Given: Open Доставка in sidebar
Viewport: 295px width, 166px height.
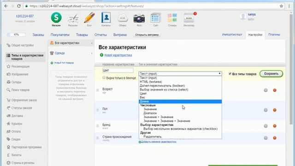Looking at the screenshot, I should (x=17, y=116).
